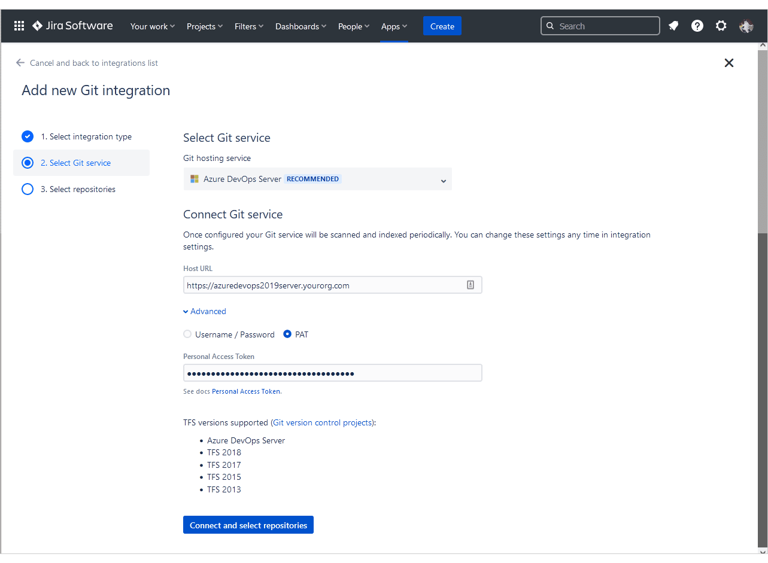Viewport: 768px width, 563px height.
Task: Select step 3 Select repositories circle
Action: click(27, 189)
